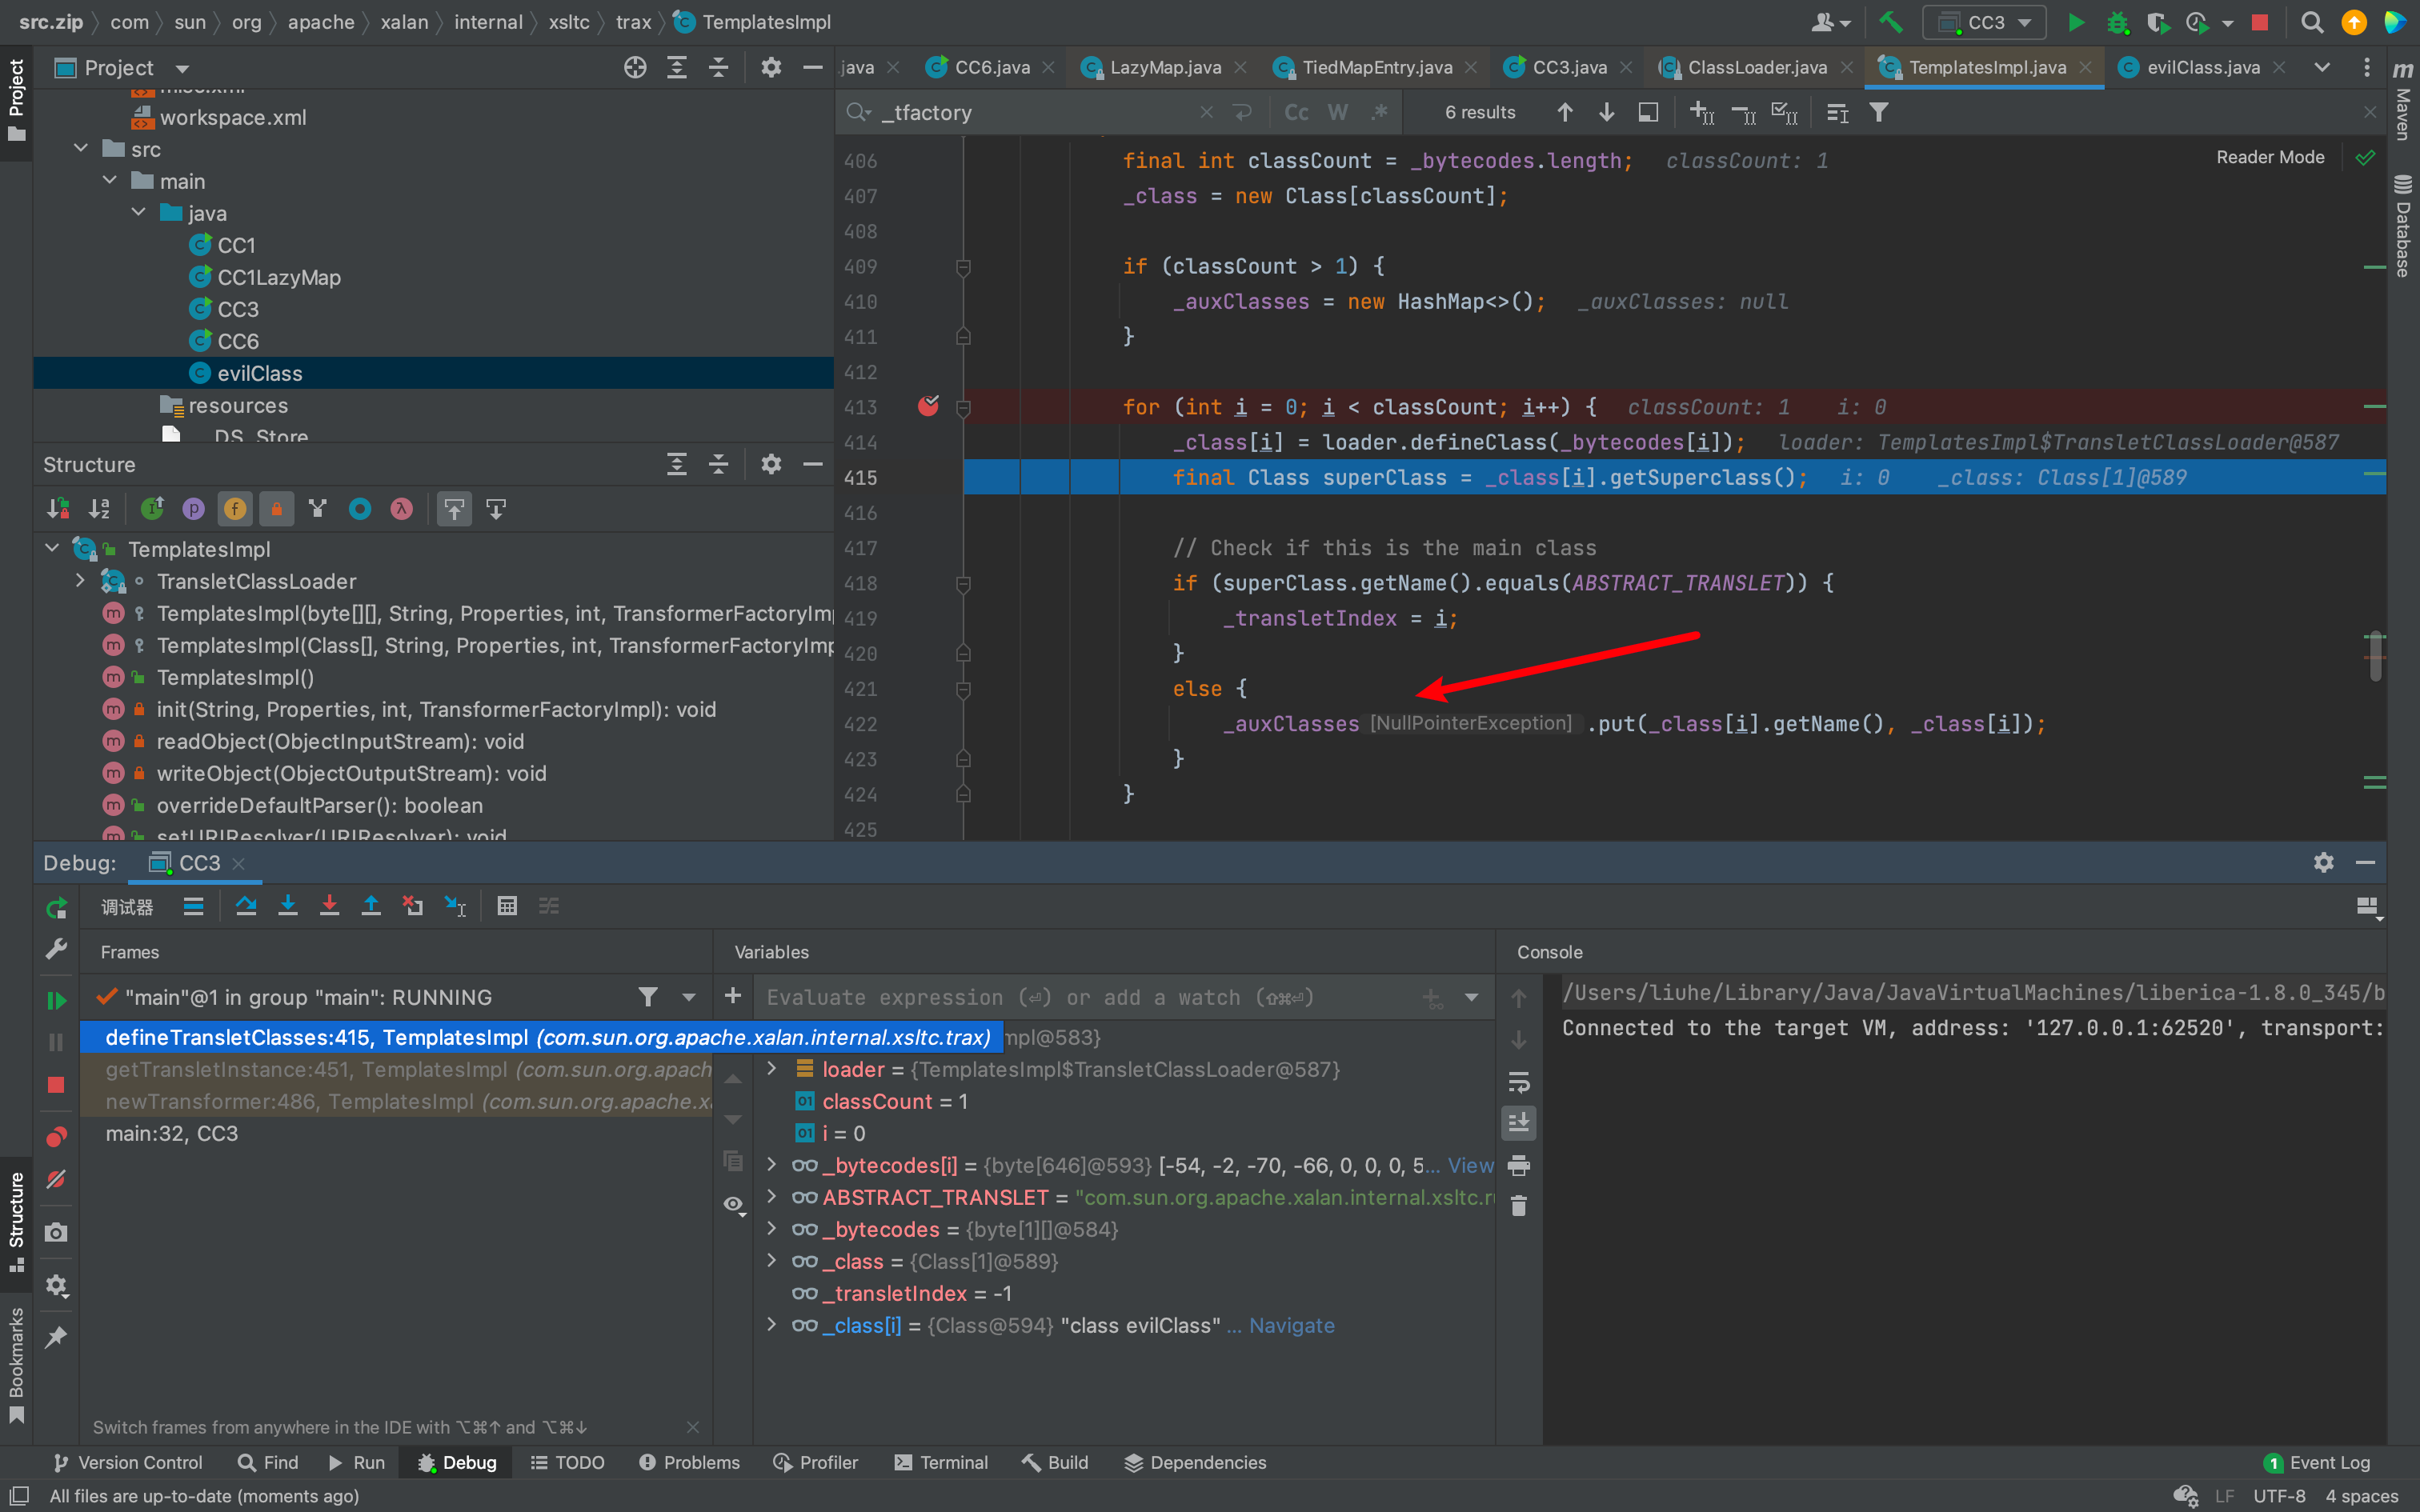Click Force Step Into red arrow
This screenshot has width=2420, height=1512.
point(329,906)
